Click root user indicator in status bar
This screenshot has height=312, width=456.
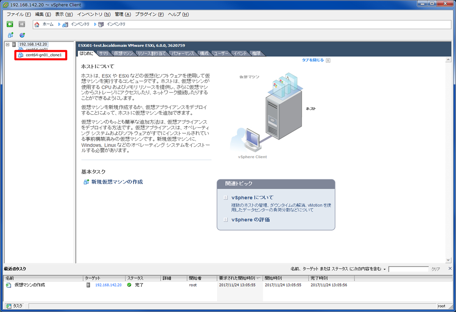click(442, 306)
